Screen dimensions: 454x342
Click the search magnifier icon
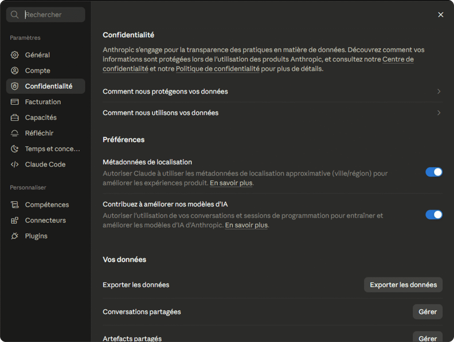[x=15, y=15]
